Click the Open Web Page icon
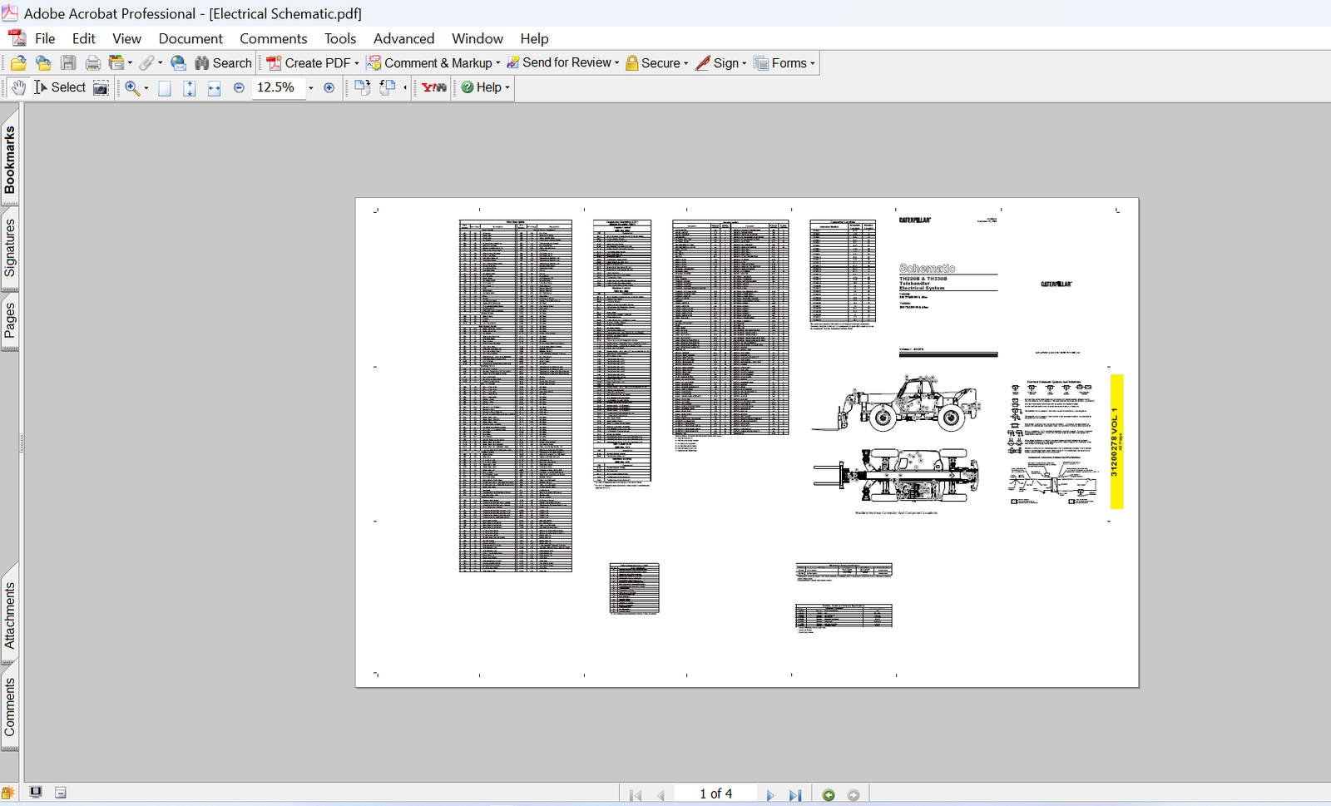1331x806 pixels. pyautogui.click(x=43, y=63)
